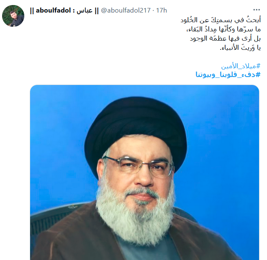The height and width of the screenshot is (260, 267).
Task: Open the tweet via the "17h" timestamp
Action: click(162, 10)
